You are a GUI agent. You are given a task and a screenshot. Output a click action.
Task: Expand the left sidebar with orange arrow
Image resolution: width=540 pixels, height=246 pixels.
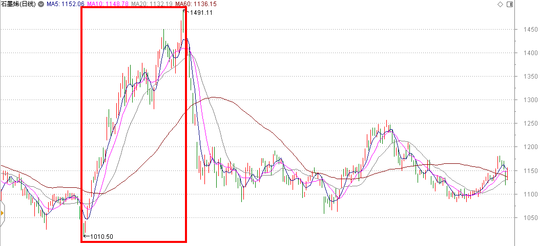[x=2, y=213]
